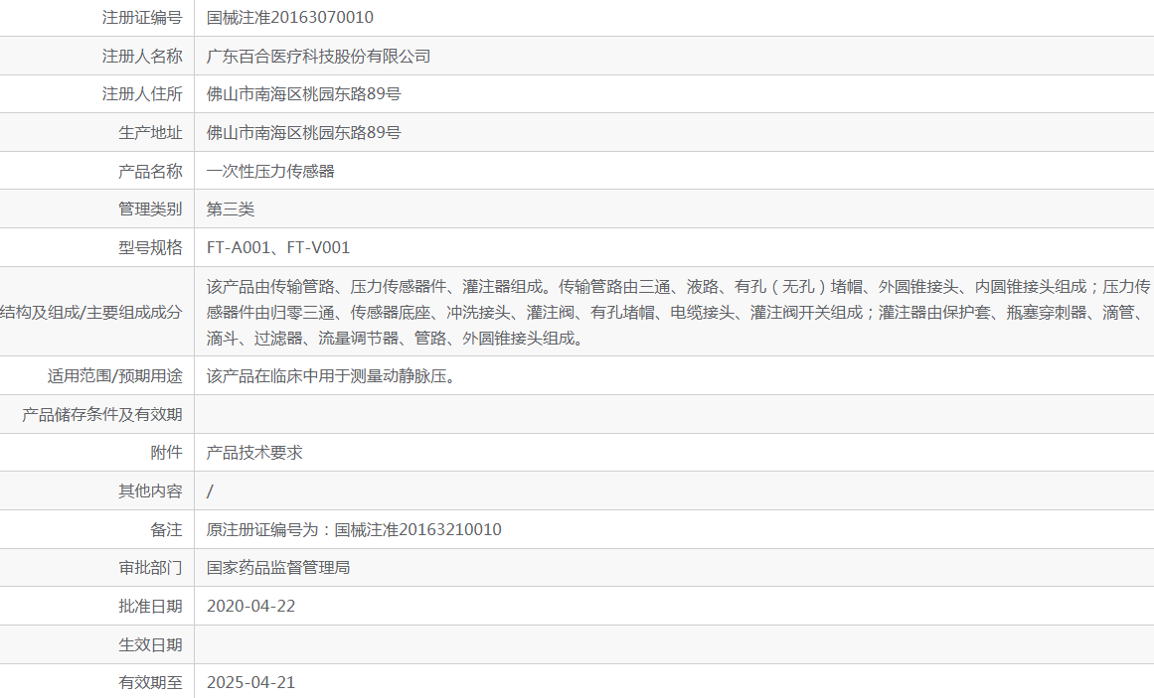Viewport: 1154px width, 698px height.
Task: Click the 产品储存条件及有效期 label
Action: tap(101, 414)
